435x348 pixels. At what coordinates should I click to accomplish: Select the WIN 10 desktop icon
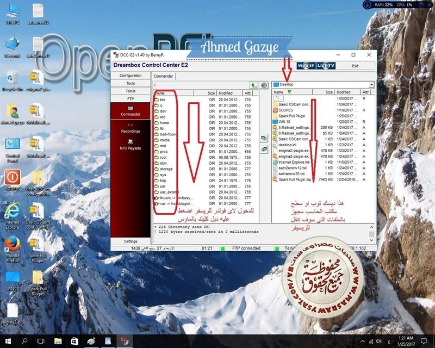pyautogui.click(x=13, y=281)
